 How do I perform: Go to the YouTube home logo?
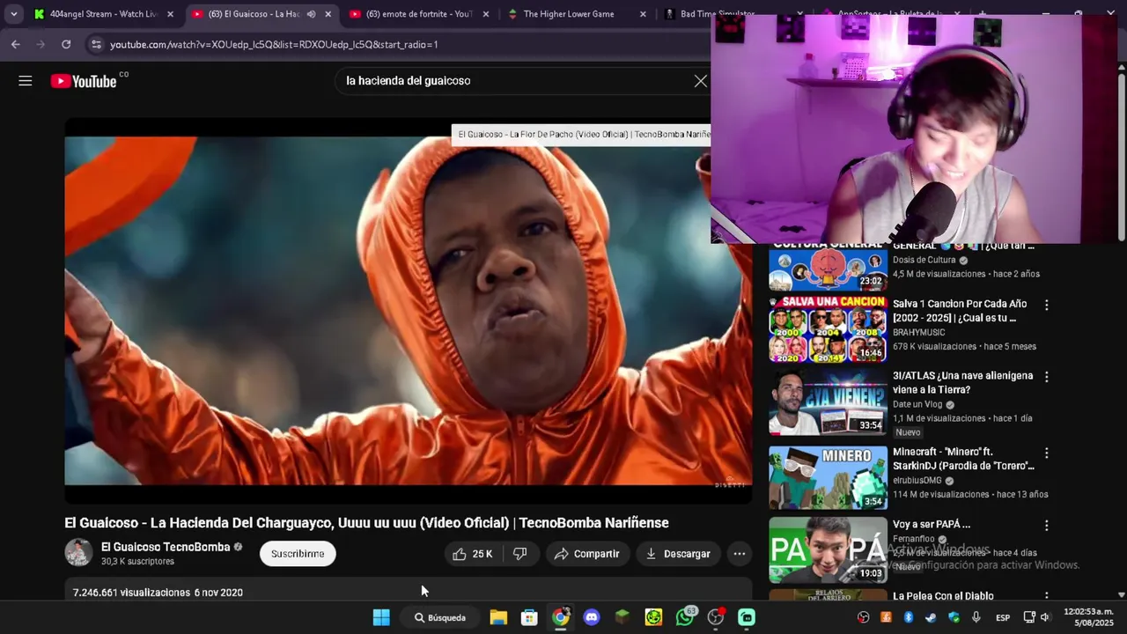[x=84, y=81]
